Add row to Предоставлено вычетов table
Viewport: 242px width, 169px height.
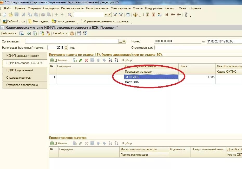click(59, 143)
